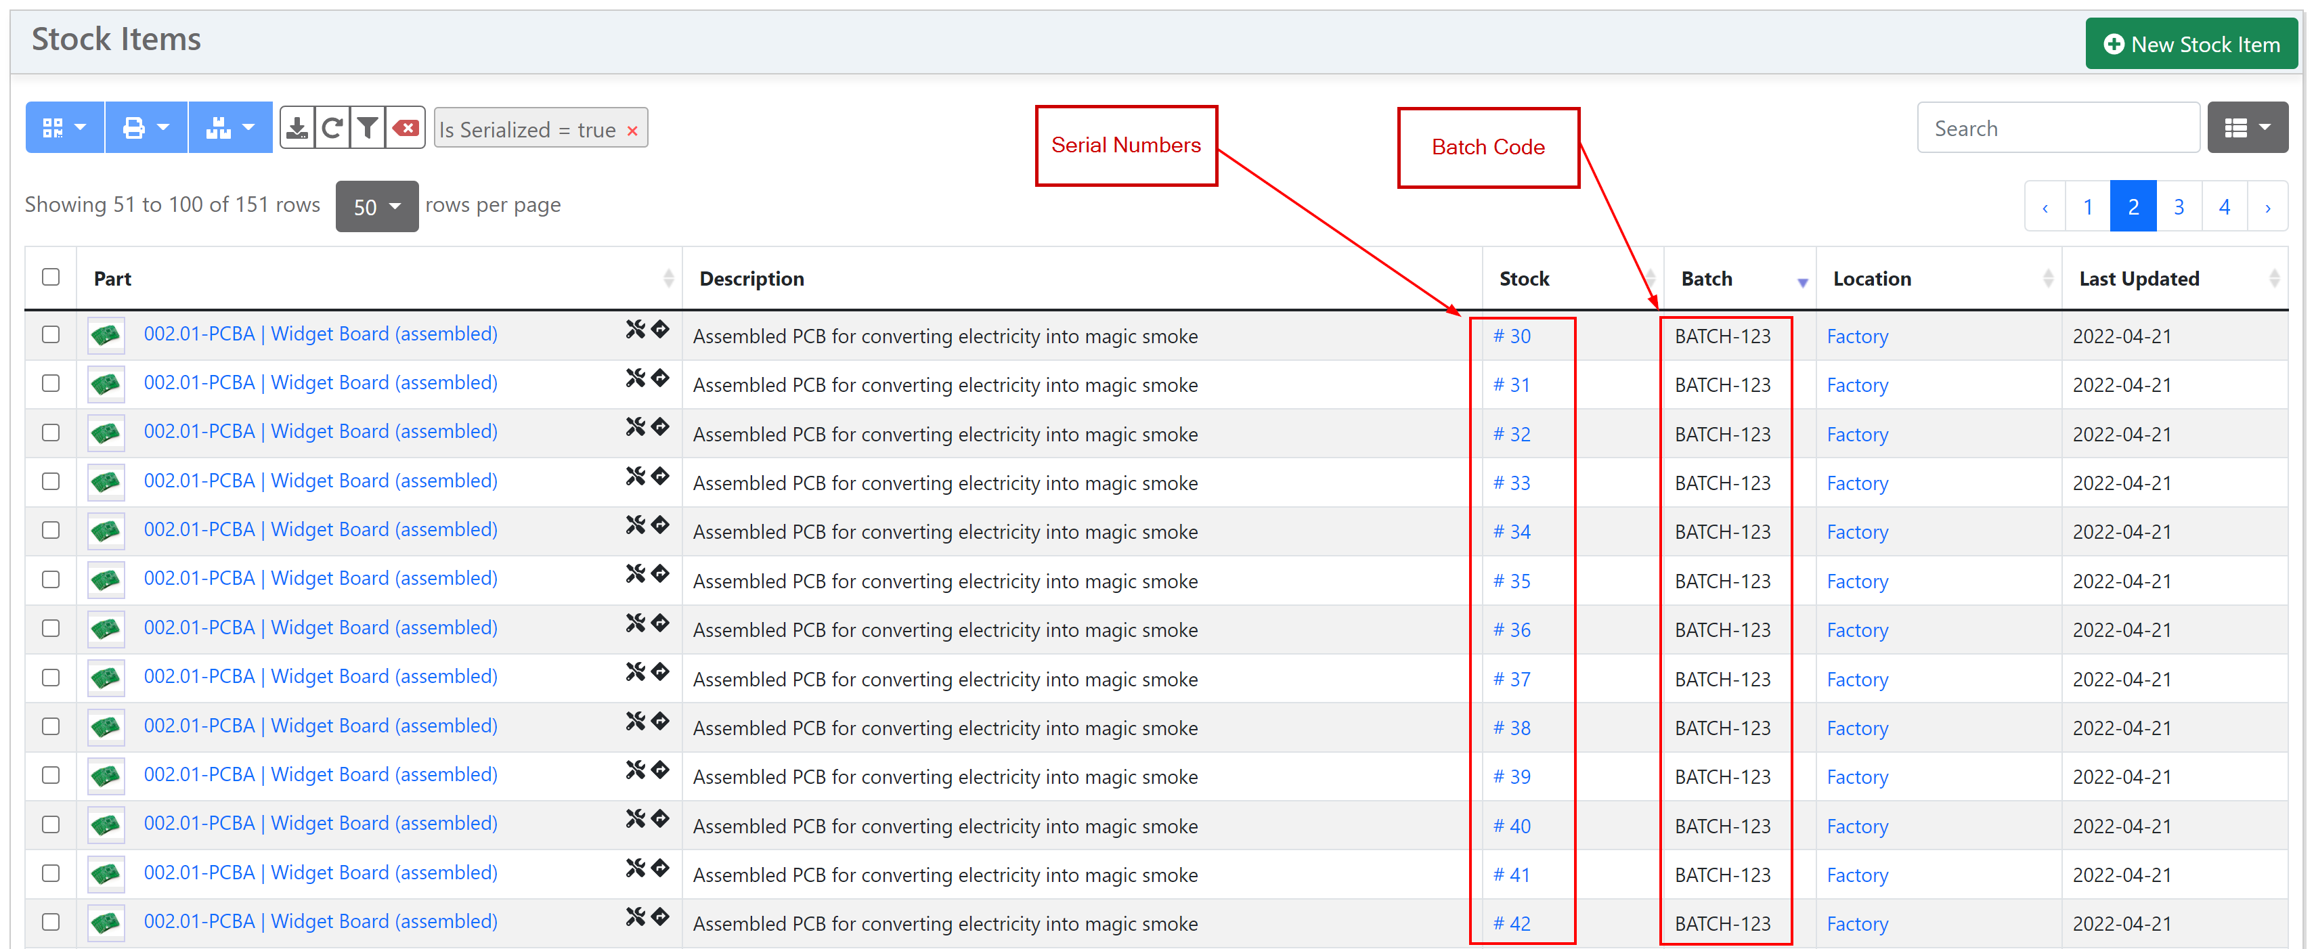Toggle the select-all checkbox in table header
Screen dimensions: 2314x949
[x=50, y=278]
